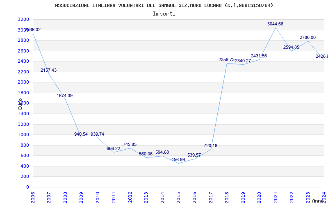The image size is (328, 205).
Task: Select the 2018 year tick label
Action: [x=227, y=198]
